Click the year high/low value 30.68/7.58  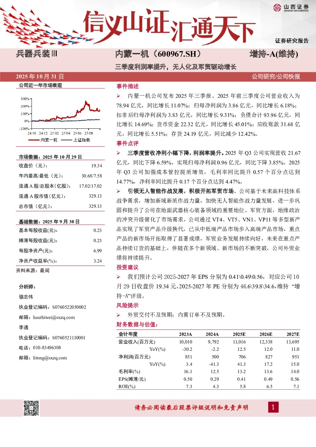click(x=92, y=176)
